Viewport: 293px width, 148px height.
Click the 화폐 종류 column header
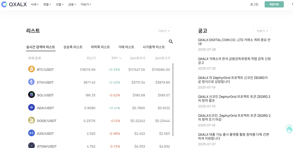point(35,58)
